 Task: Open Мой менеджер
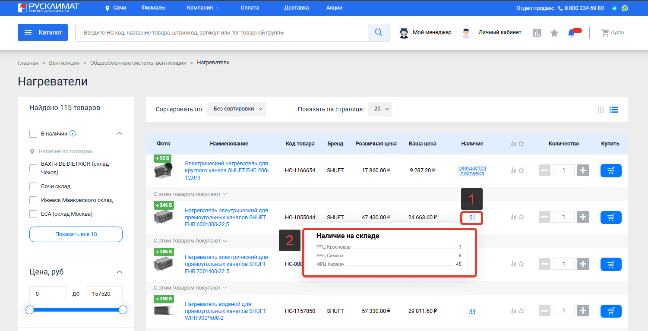tap(425, 33)
